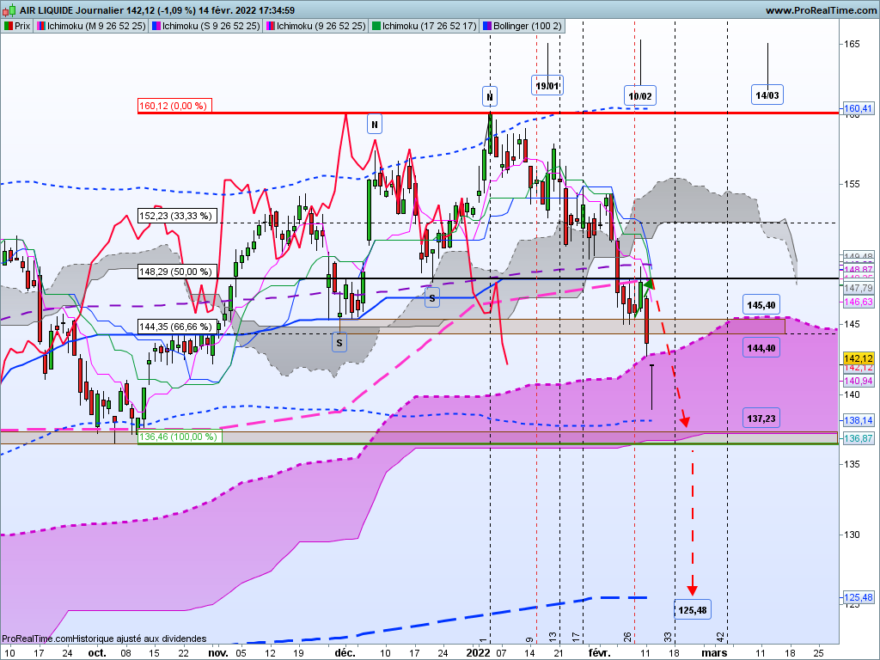Click the Bollinger (100 2) color icon

click(487, 26)
